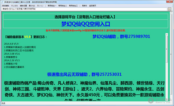174x106 pixels.
Task: Click the line 1.修复练小号
Action: [x=11, y=64]
